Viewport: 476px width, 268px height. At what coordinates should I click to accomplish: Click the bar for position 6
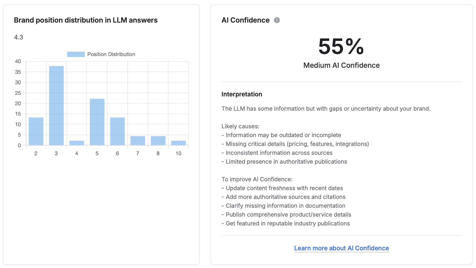[117, 131]
